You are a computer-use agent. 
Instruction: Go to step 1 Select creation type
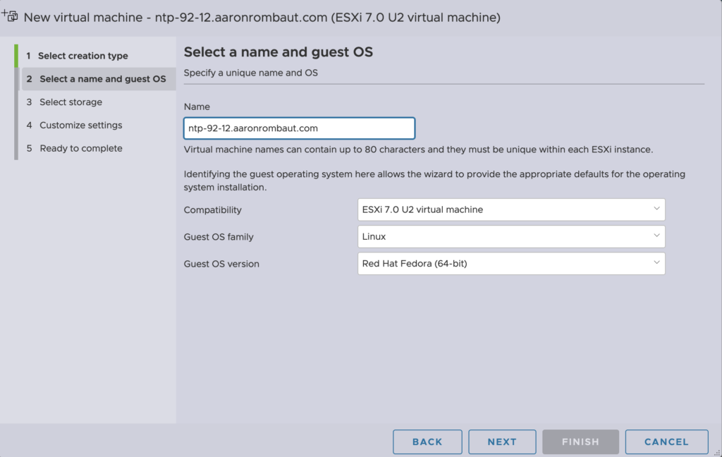(x=82, y=56)
